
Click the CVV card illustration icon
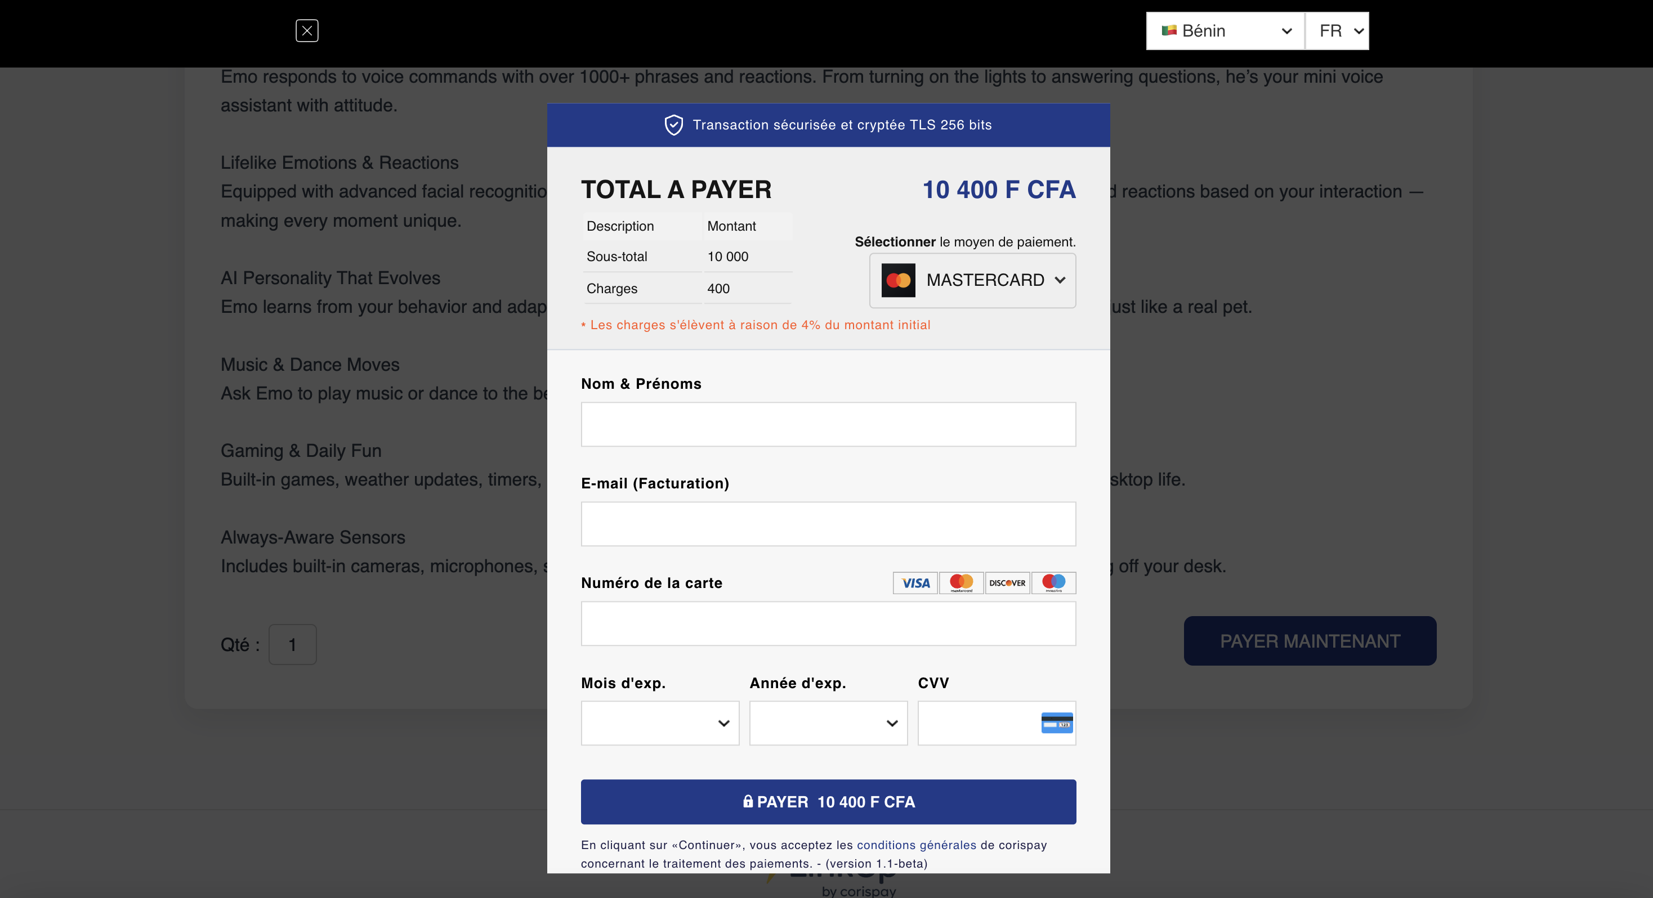coord(1056,723)
